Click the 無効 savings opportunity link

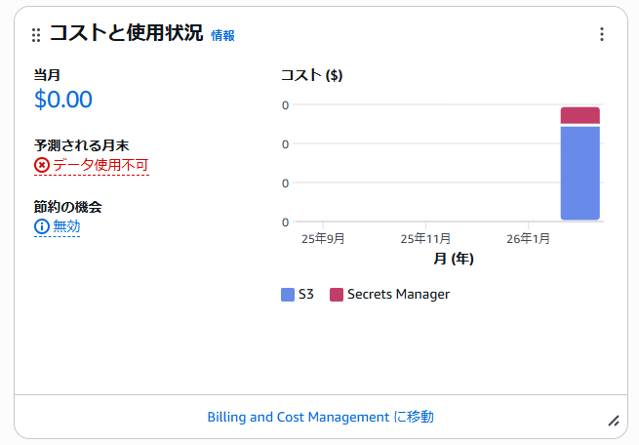pyautogui.click(x=66, y=226)
